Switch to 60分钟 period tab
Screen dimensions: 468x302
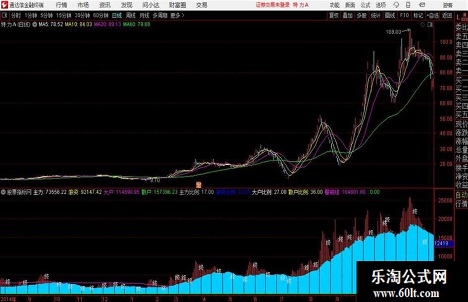pos(101,15)
